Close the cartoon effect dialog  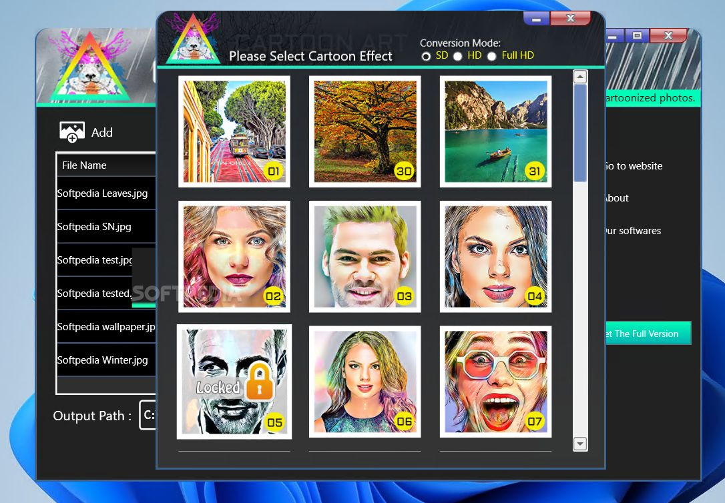pos(571,19)
